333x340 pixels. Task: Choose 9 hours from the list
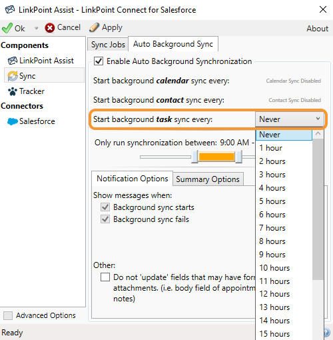284,255
